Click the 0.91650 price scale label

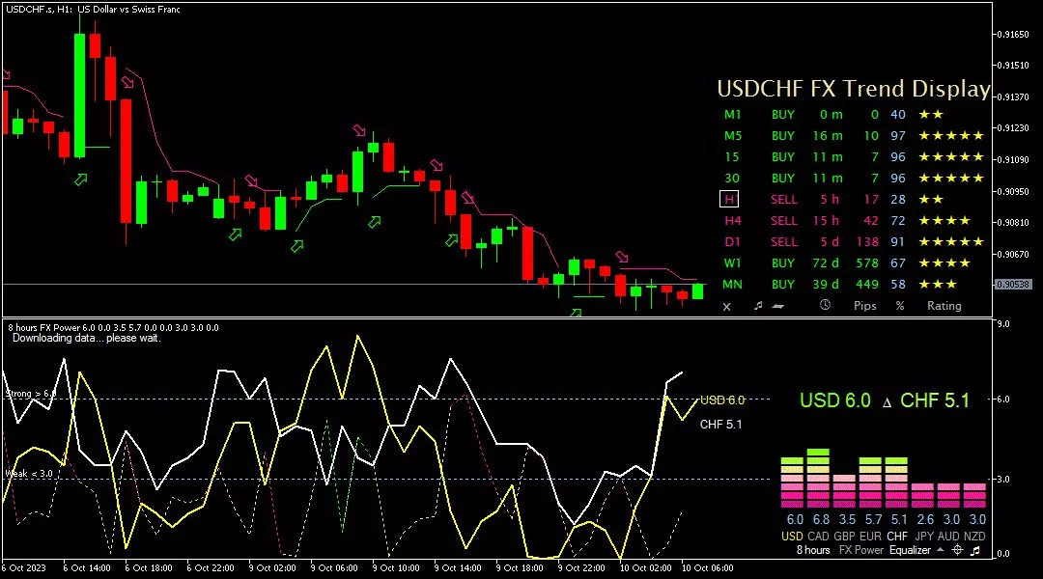[1012, 34]
